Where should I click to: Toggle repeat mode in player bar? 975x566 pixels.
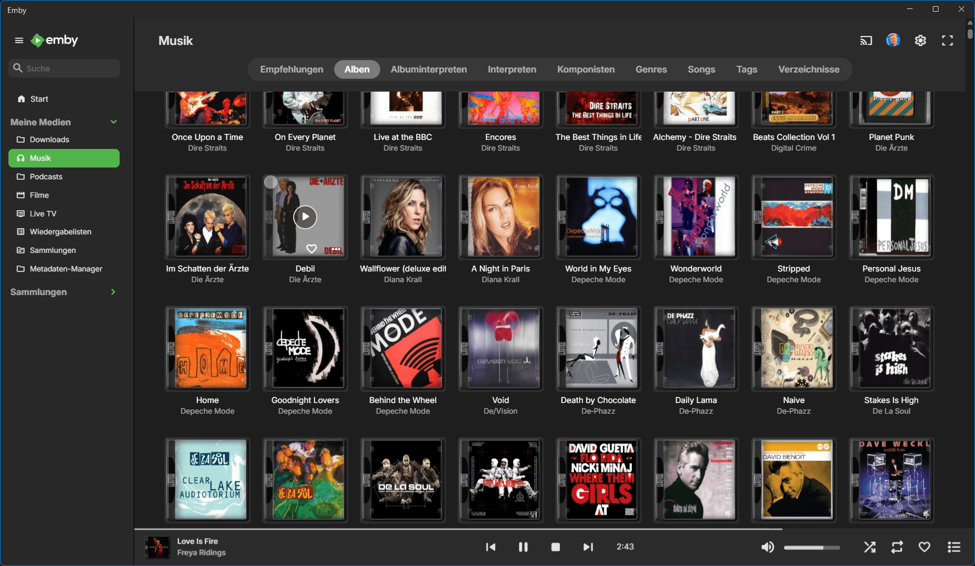coord(897,547)
